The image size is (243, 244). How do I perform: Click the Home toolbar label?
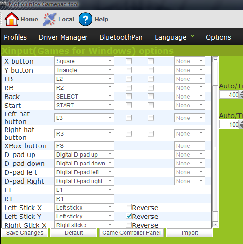click(x=29, y=20)
